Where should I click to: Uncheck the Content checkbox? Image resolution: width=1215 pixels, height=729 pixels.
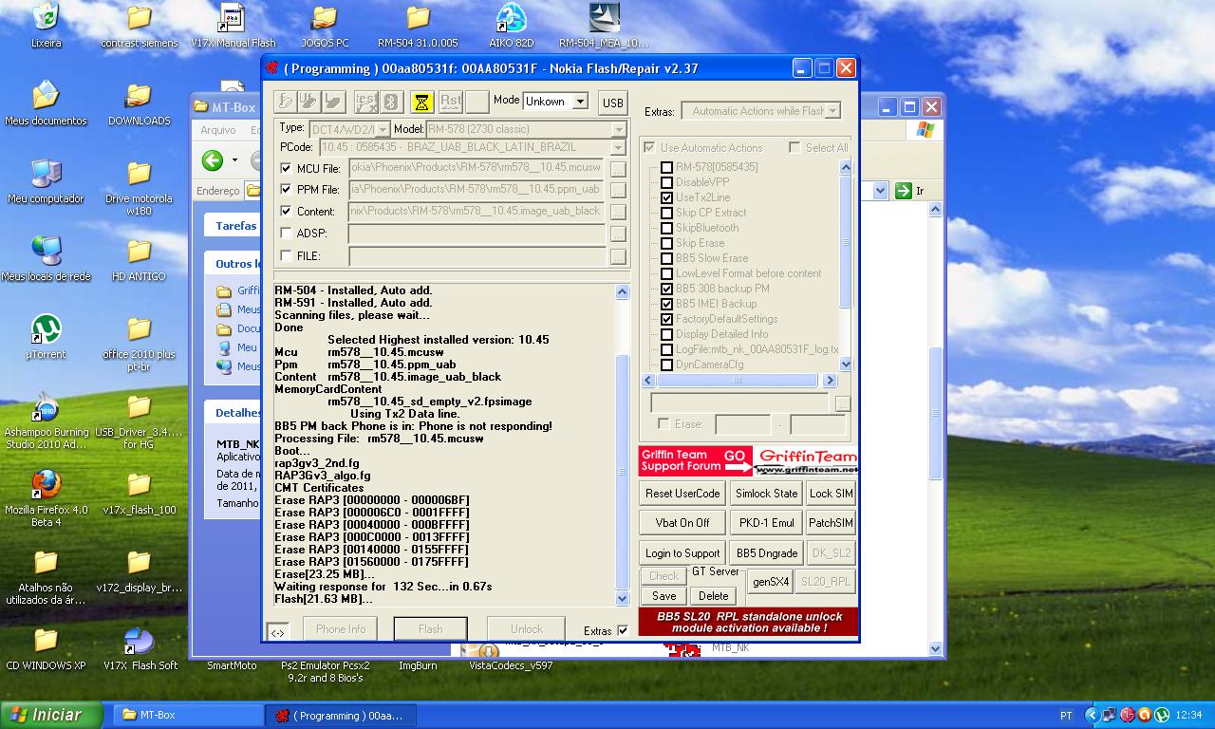coord(286,212)
